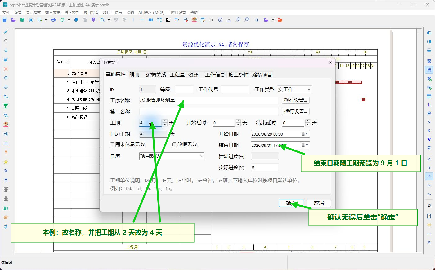Viewport: 435px width, 270px height.
Task: Click the red X delete sidebar icon
Action: (6, 69)
